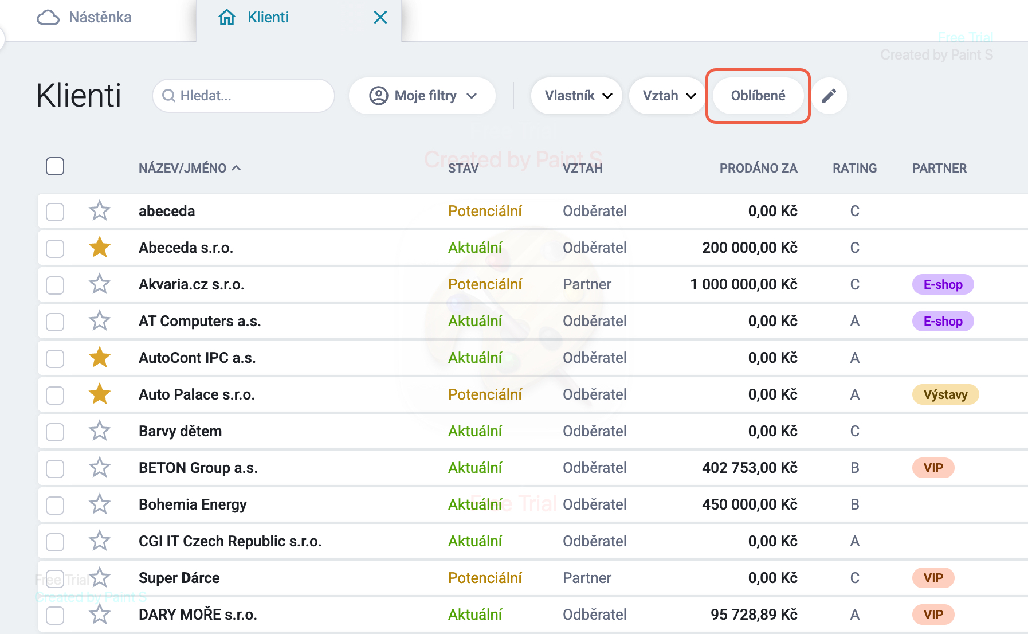Star the BETON Group a.s. client
The height and width of the screenshot is (634, 1028).
coord(100,467)
